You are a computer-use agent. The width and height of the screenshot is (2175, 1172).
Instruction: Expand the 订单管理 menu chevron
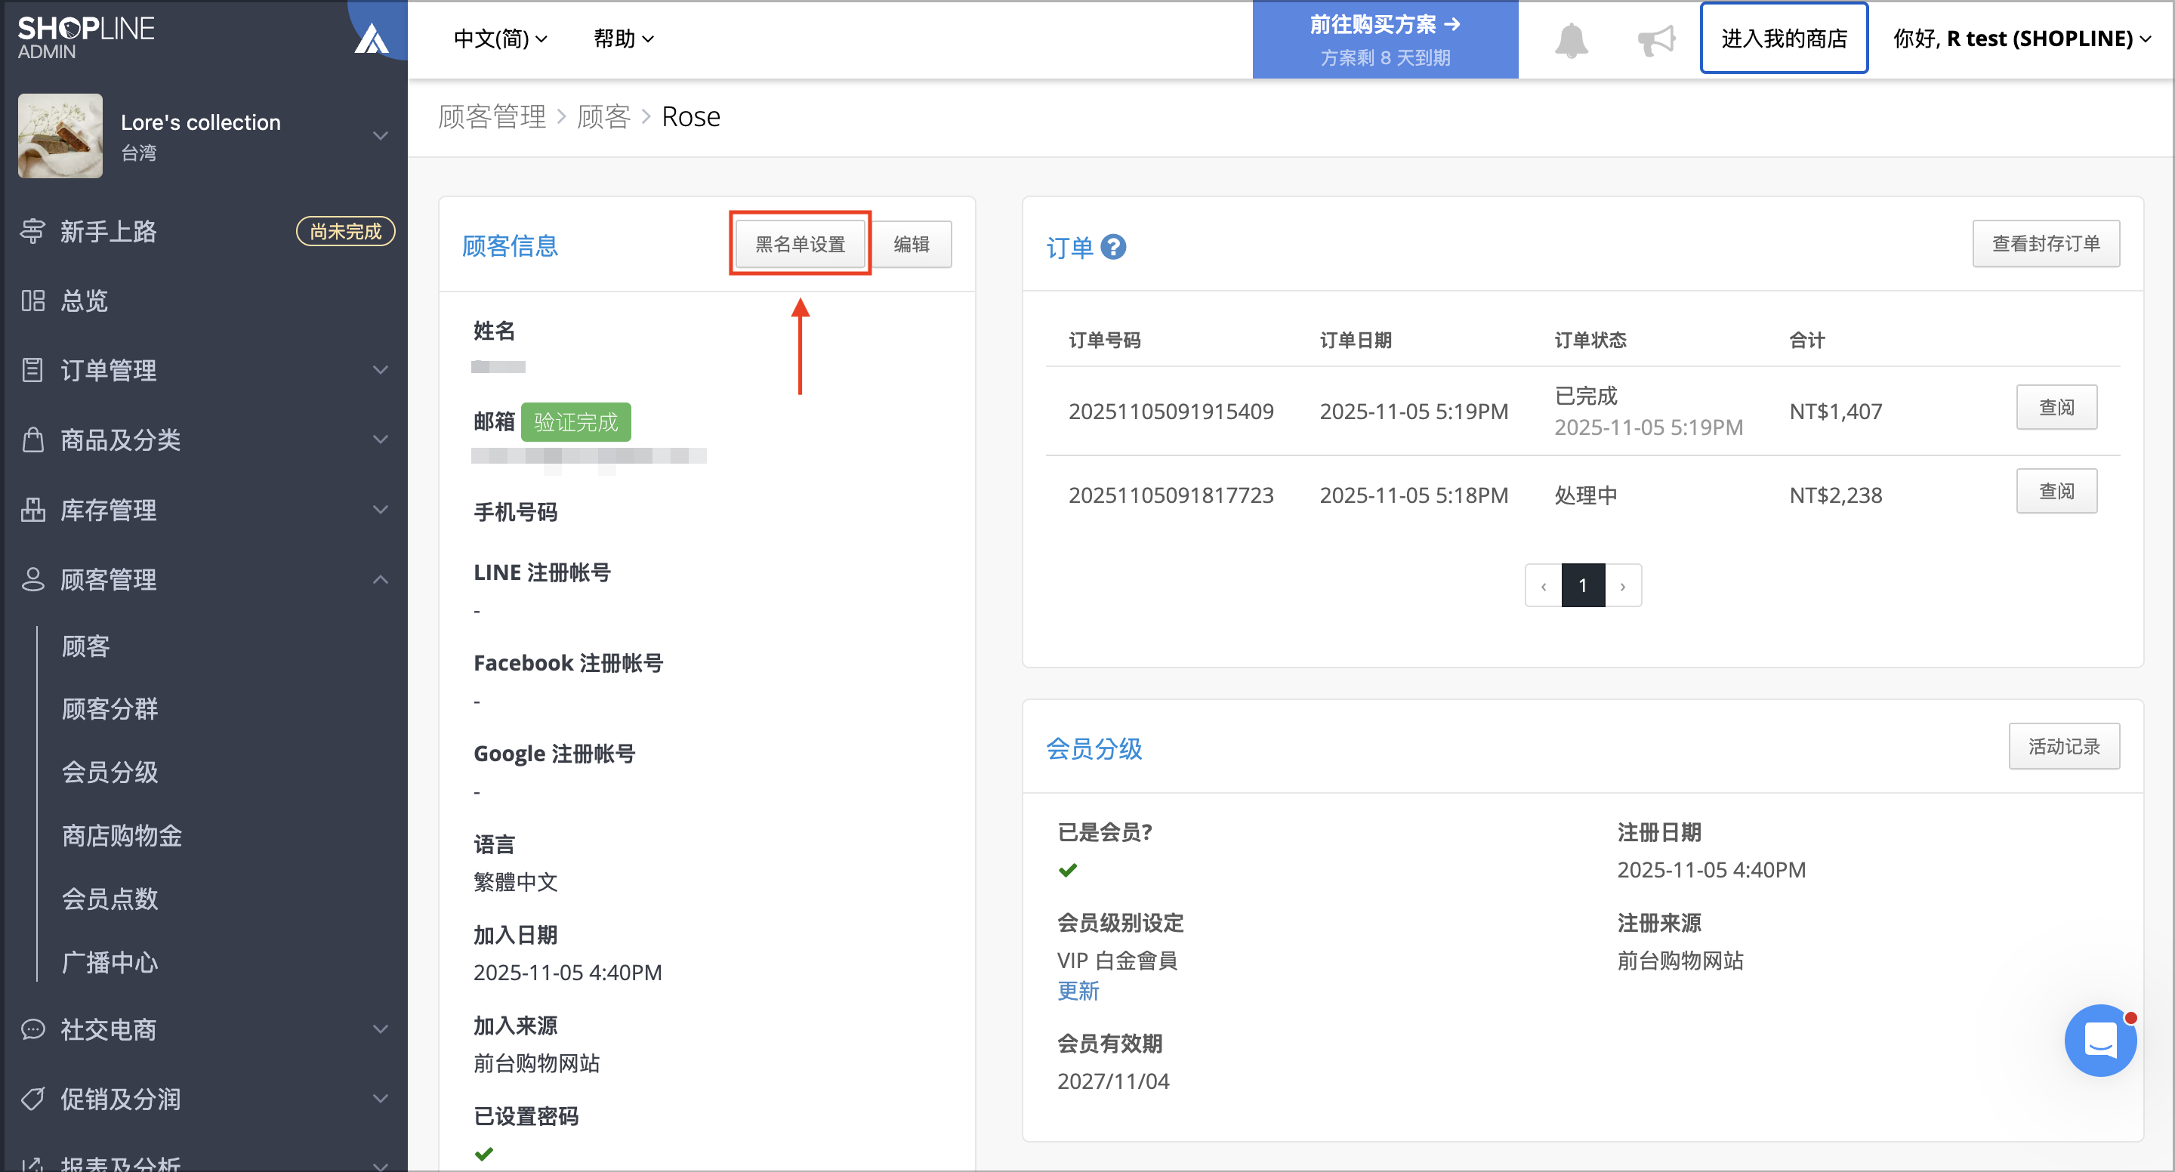click(x=381, y=370)
